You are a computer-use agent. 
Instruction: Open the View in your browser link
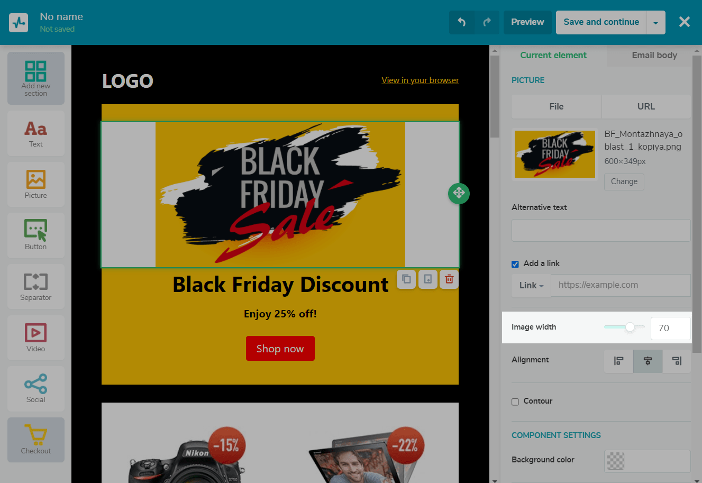[420, 80]
